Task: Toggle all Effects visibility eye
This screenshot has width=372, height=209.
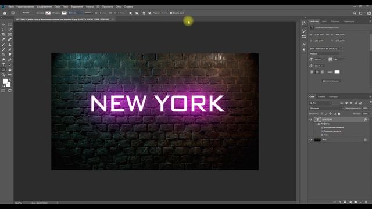Action: (x=319, y=124)
